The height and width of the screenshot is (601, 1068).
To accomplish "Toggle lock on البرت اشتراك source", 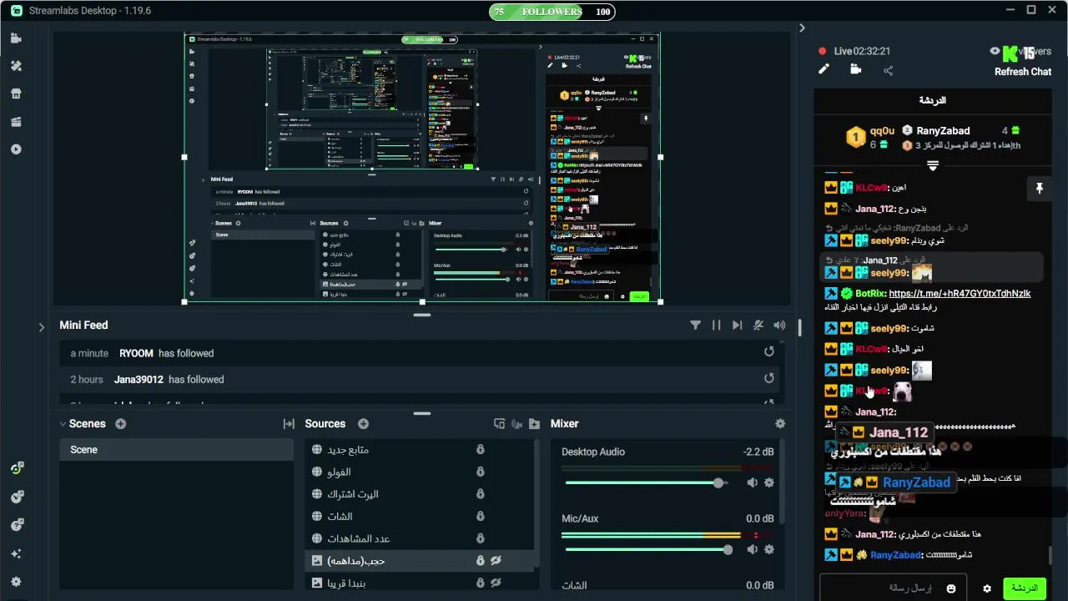I will click(x=480, y=494).
